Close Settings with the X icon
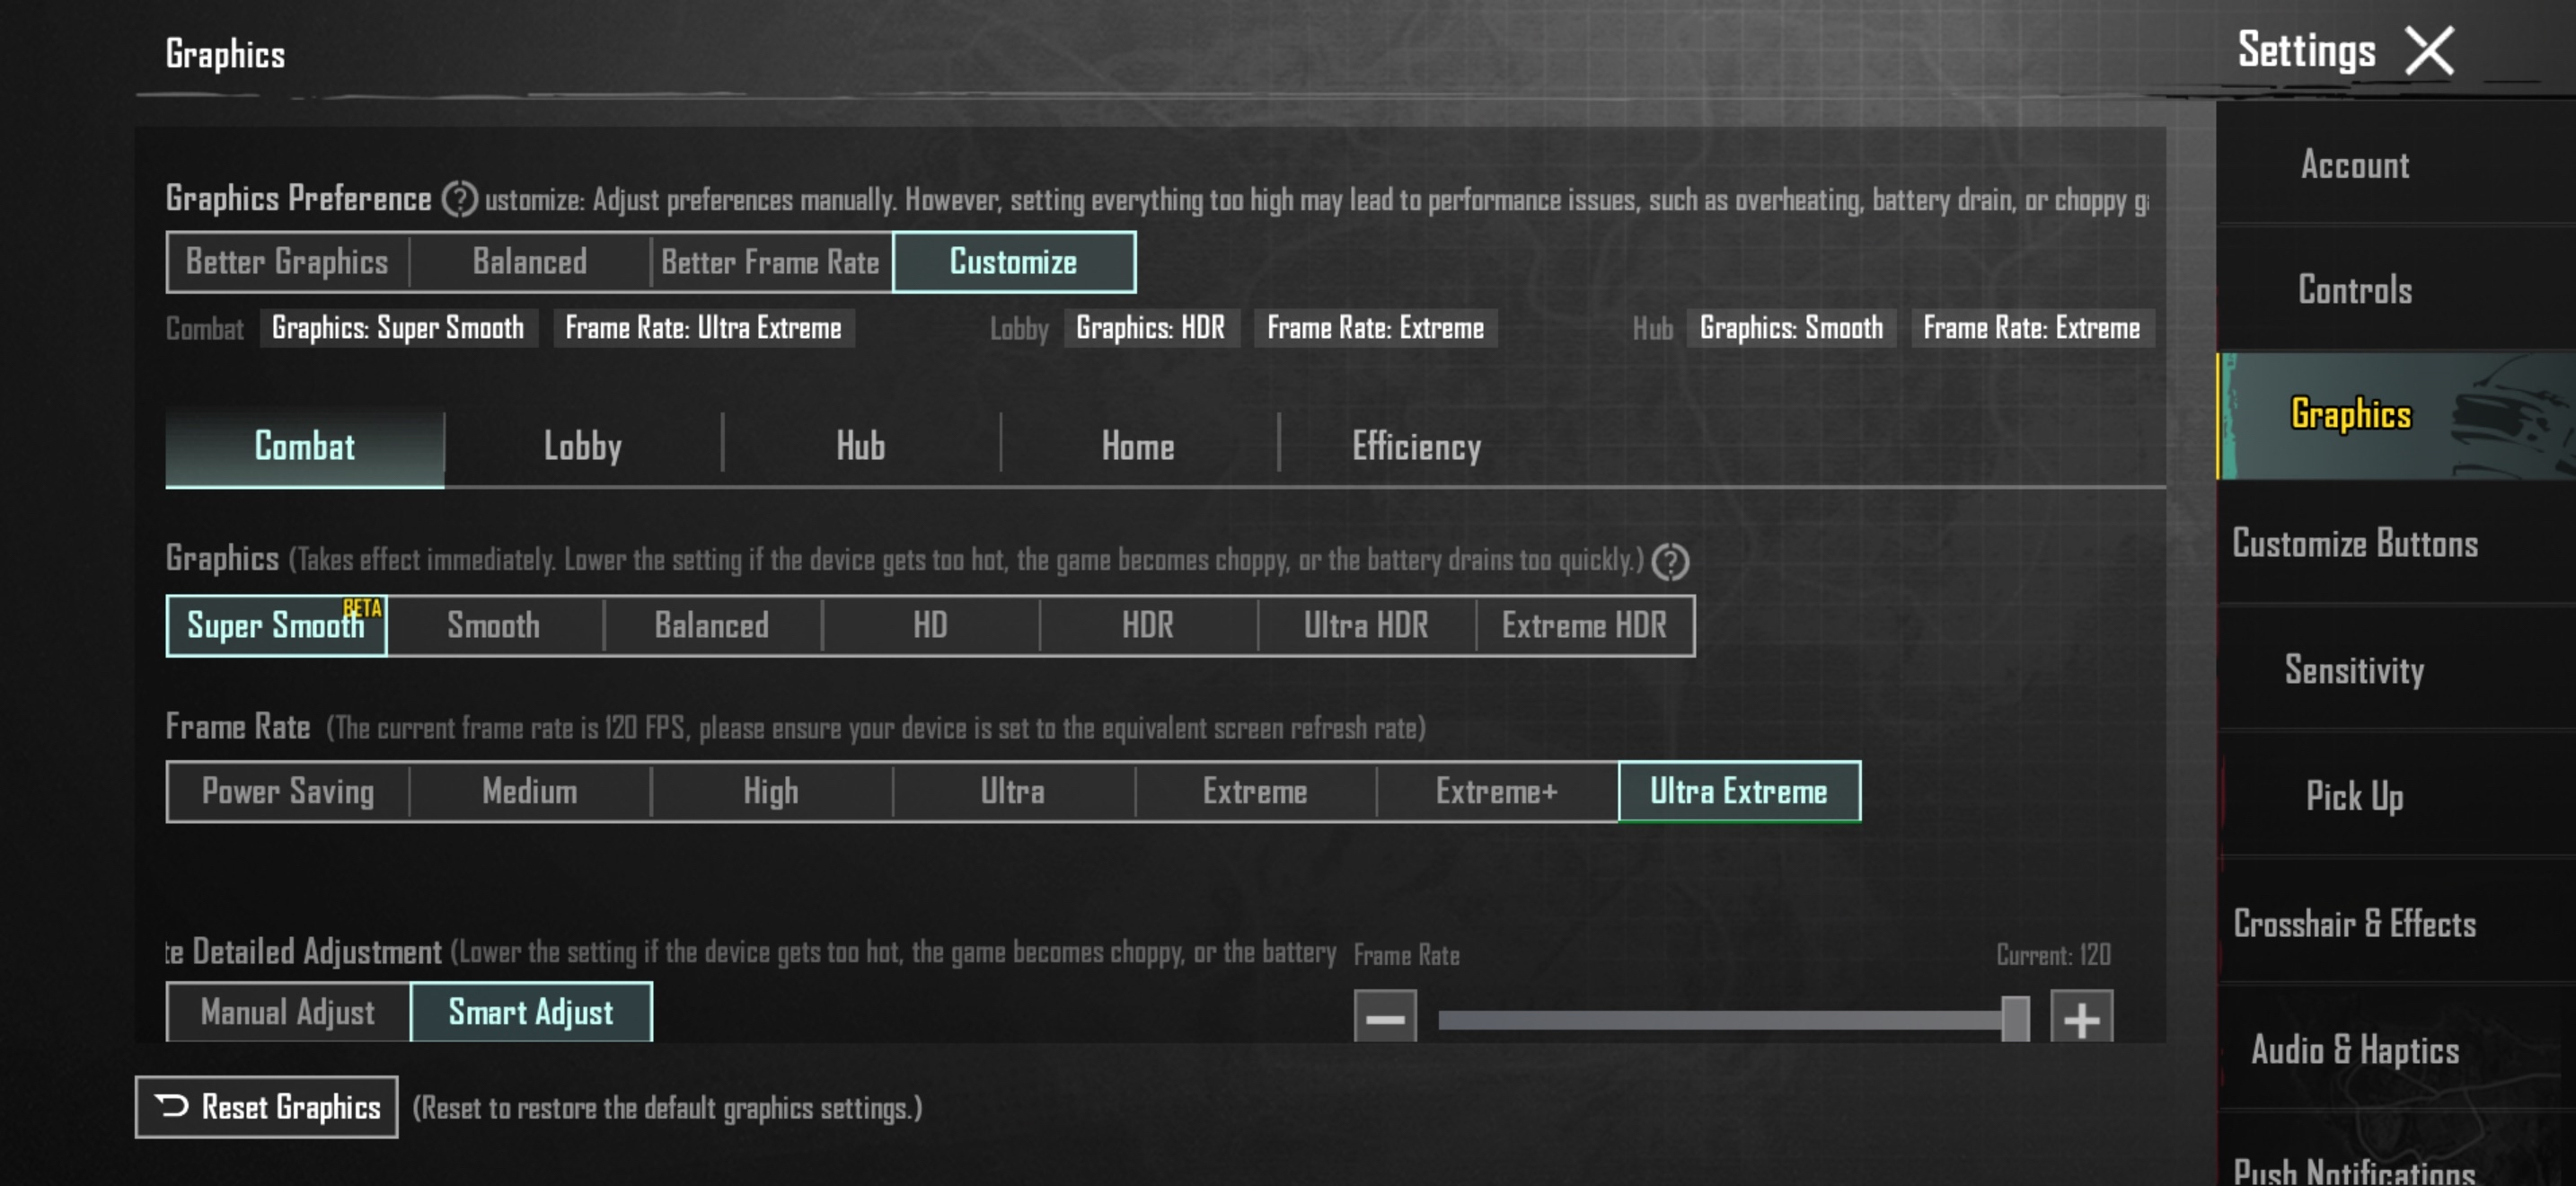2576x1186 pixels. tap(2428, 51)
